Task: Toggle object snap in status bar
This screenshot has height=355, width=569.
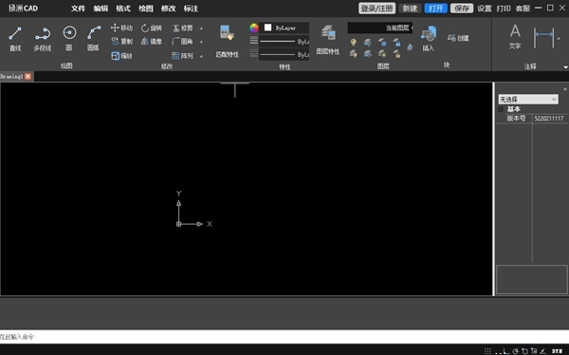Action: tap(524, 350)
